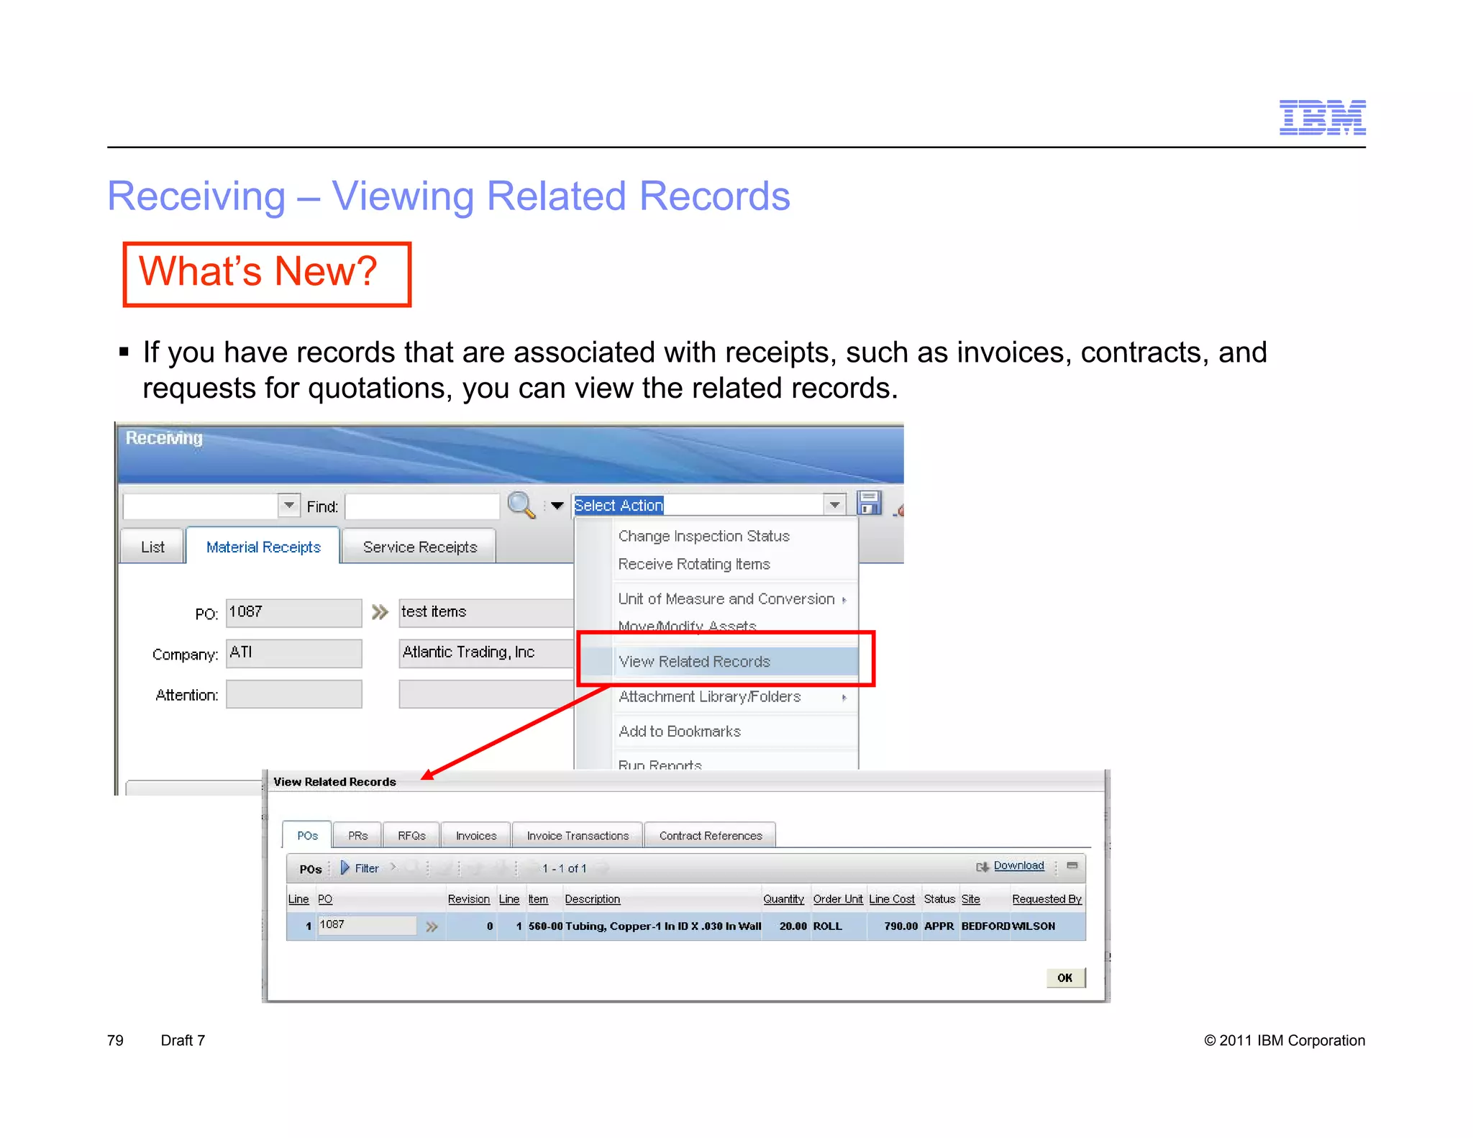
Task: Sort by PO column header
Action: (x=325, y=899)
